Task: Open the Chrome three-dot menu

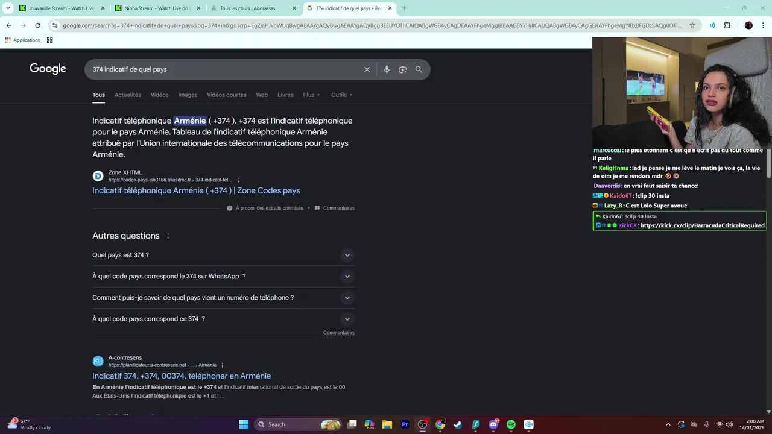Action: tap(763, 25)
